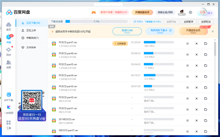The width and height of the screenshot is (220, 137).
Task: Click 立即提速 for PCECD.part7.rar
Action: coord(120,44)
